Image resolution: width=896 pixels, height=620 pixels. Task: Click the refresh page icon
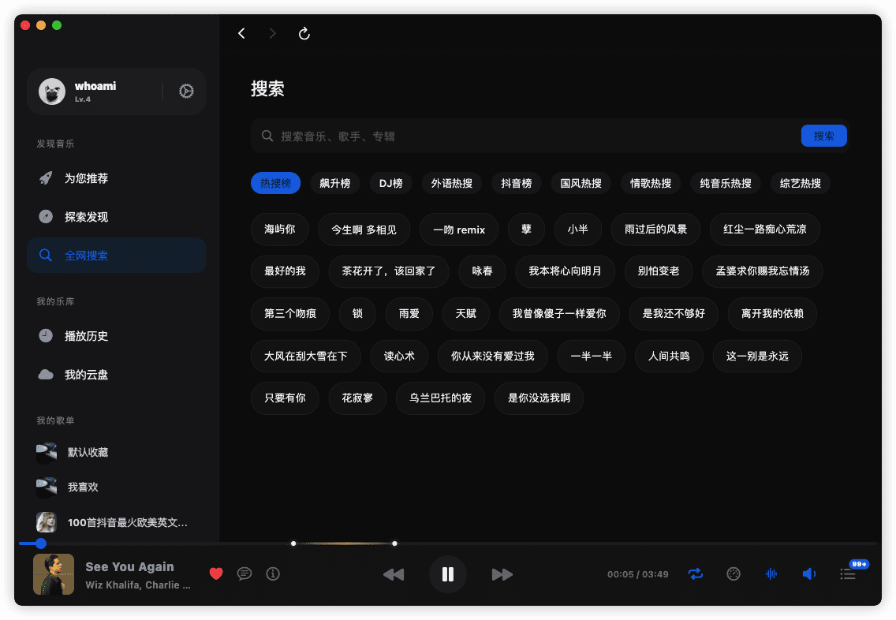pyautogui.click(x=304, y=33)
